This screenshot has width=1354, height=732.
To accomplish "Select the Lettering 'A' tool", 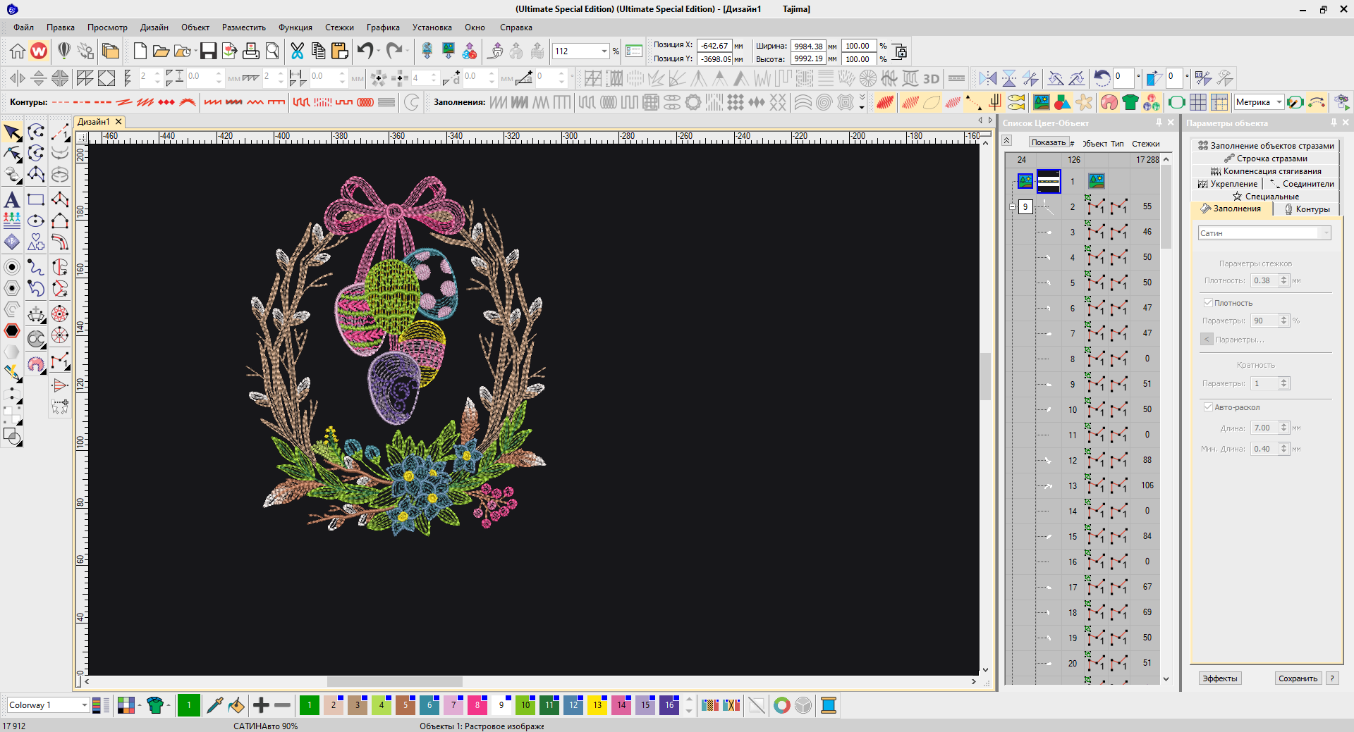I will 12,200.
